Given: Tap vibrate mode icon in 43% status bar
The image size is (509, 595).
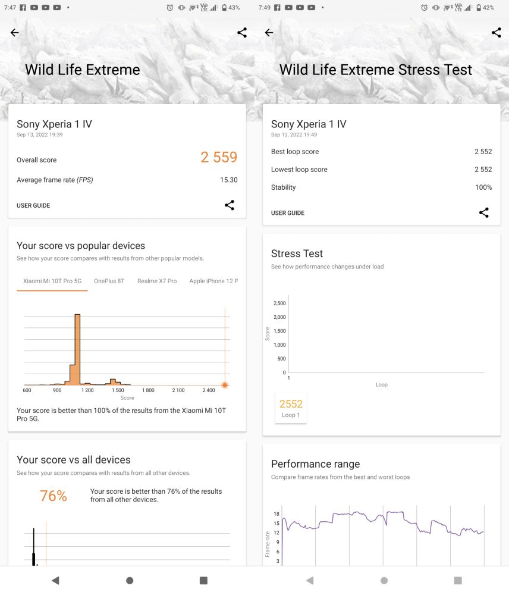Looking at the screenshot, I should click(182, 7).
